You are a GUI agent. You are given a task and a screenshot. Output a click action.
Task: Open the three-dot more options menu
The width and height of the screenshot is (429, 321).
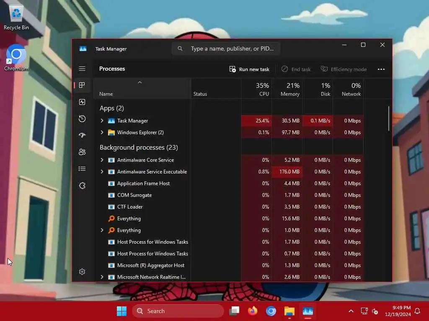[x=381, y=69]
